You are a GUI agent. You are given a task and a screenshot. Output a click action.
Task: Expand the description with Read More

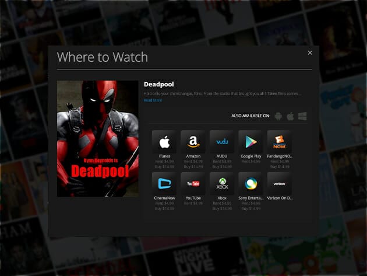(x=153, y=100)
